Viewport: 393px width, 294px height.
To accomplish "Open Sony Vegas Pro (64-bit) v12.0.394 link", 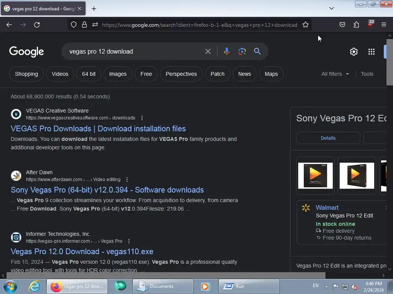I will (107, 190).
